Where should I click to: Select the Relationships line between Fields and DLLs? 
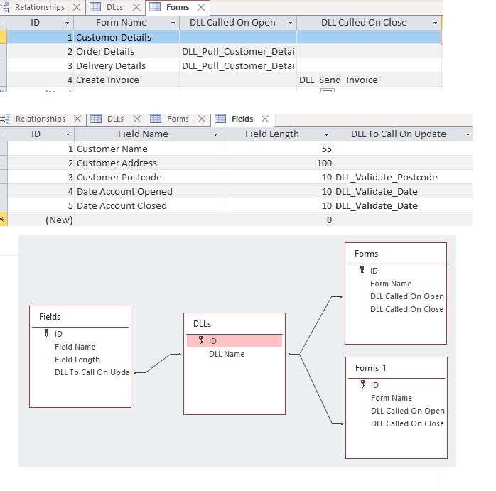[158, 364]
